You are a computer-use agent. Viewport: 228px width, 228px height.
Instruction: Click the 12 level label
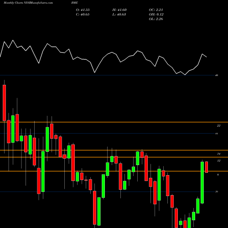click(218, 161)
